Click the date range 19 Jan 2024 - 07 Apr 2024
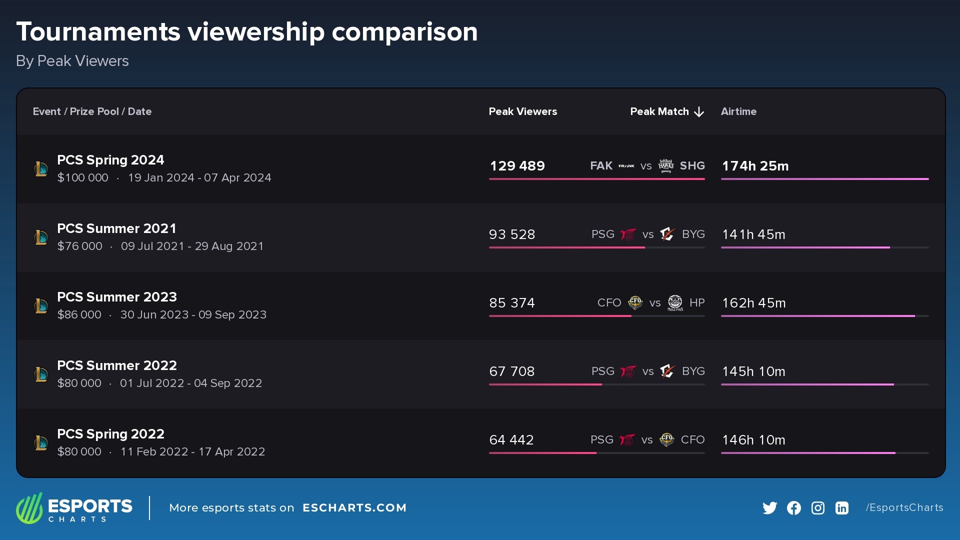960x540 pixels. tap(199, 178)
